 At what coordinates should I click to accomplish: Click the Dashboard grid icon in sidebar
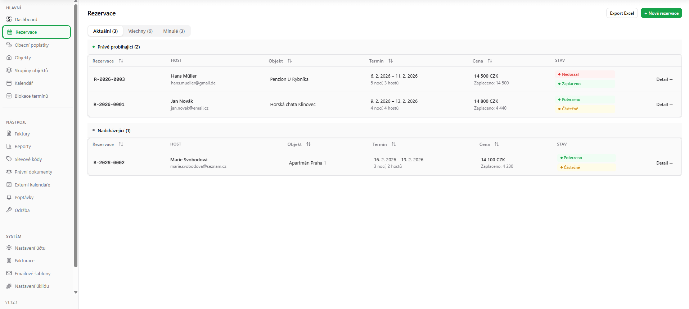[x=9, y=19]
